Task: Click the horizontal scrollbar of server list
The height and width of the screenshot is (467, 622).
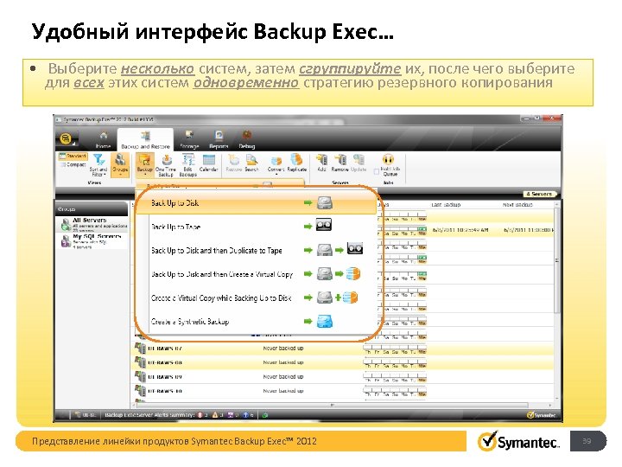Action: [332, 405]
